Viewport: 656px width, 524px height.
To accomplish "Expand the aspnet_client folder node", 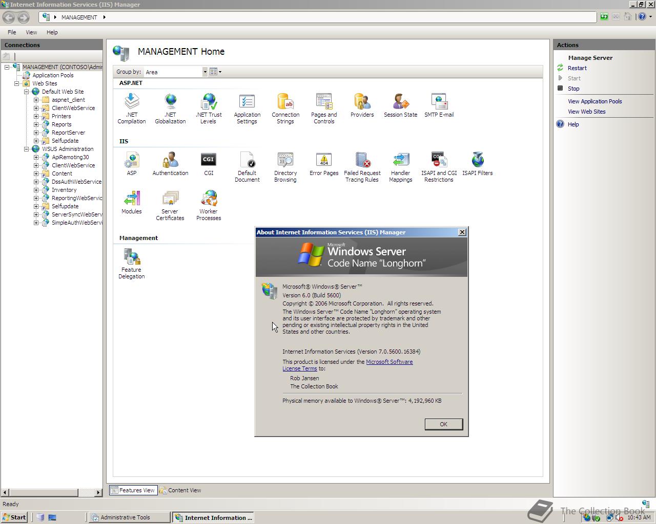I will tap(36, 100).
